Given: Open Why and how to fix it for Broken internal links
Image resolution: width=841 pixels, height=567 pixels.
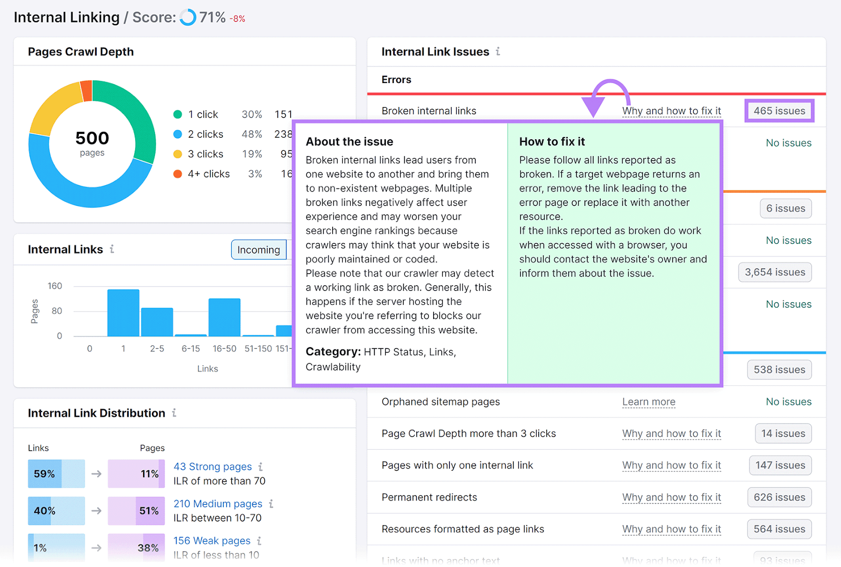Looking at the screenshot, I should (671, 111).
